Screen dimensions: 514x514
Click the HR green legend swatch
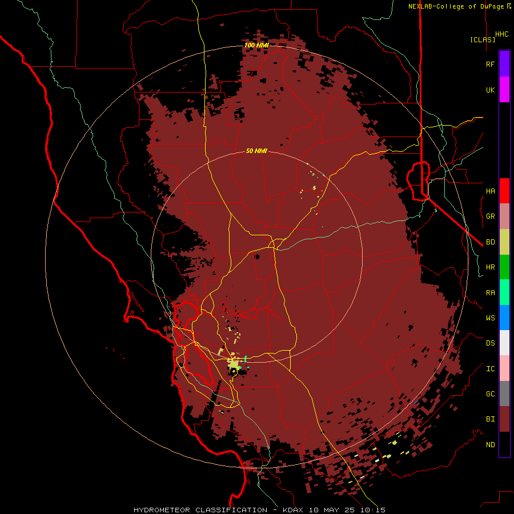pos(504,267)
